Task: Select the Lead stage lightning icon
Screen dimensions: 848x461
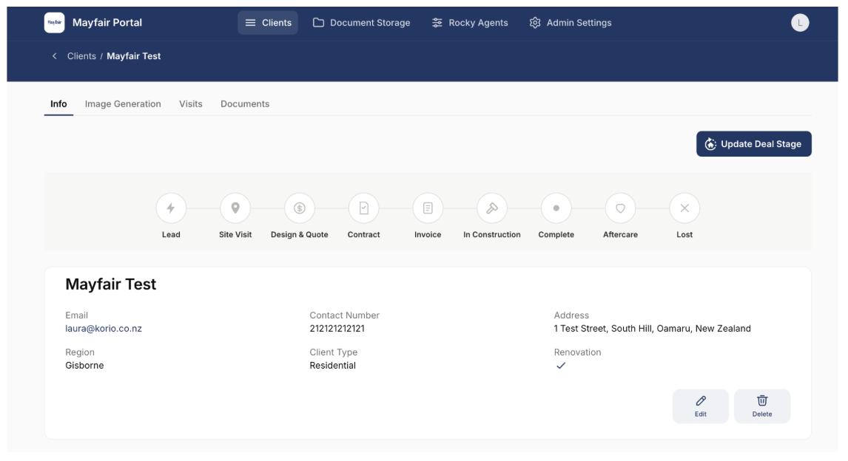Action: click(x=171, y=208)
